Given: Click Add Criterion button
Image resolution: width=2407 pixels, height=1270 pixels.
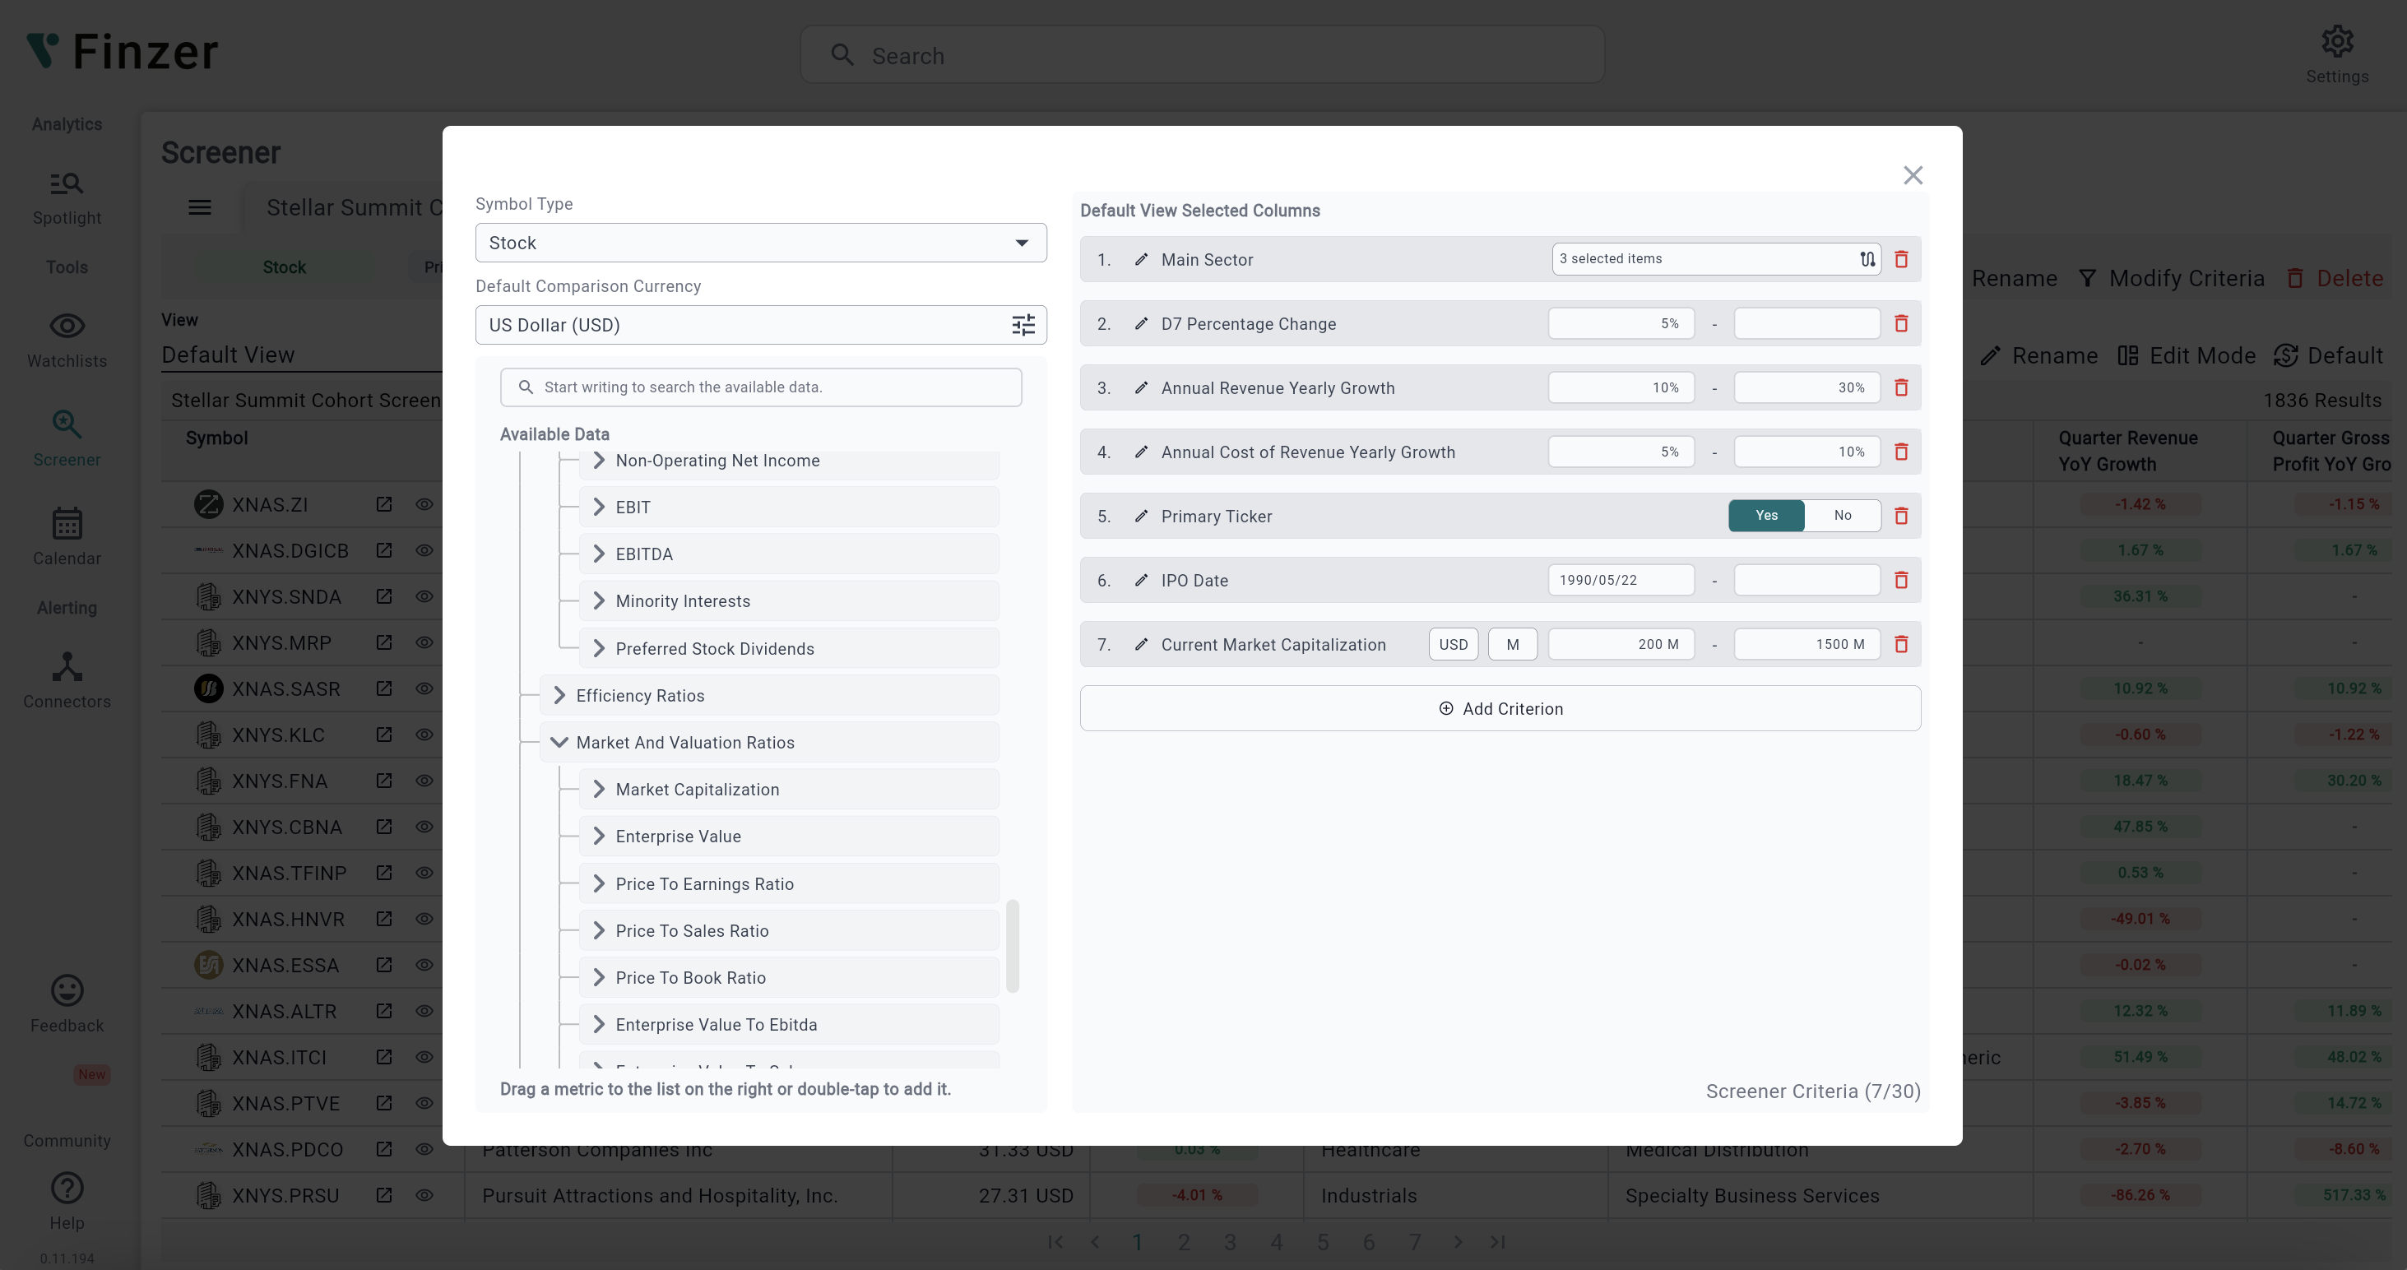Looking at the screenshot, I should click(1500, 708).
